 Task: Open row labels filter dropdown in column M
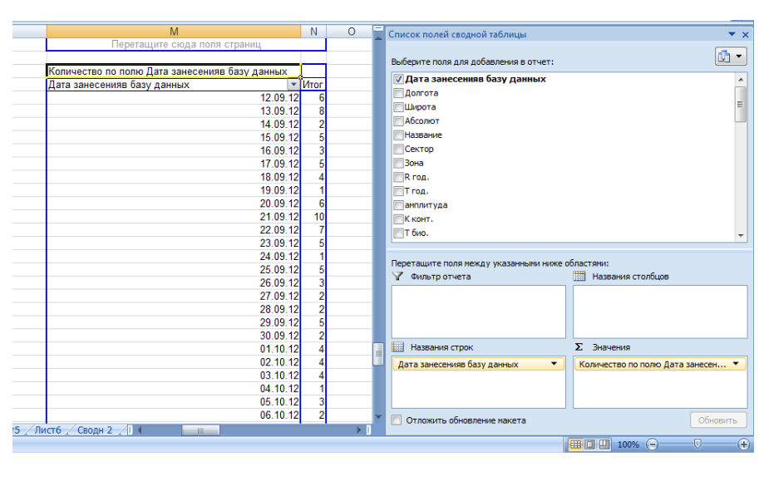click(293, 85)
